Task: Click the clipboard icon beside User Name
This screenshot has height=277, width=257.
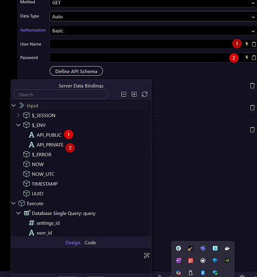Action: 254,44
